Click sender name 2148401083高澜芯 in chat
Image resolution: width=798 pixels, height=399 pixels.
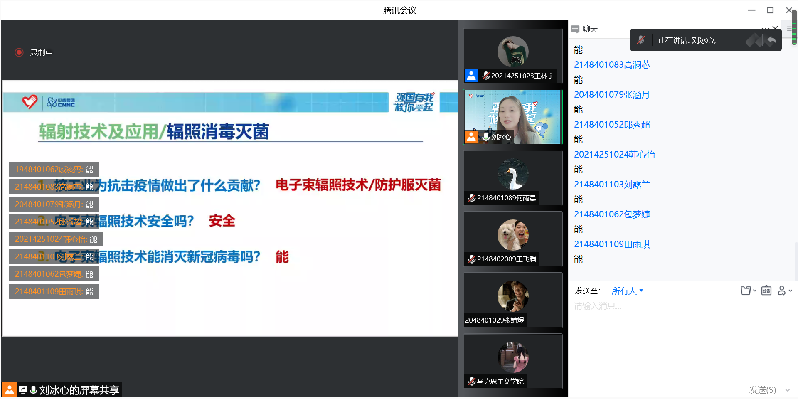pyautogui.click(x=612, y=65)
